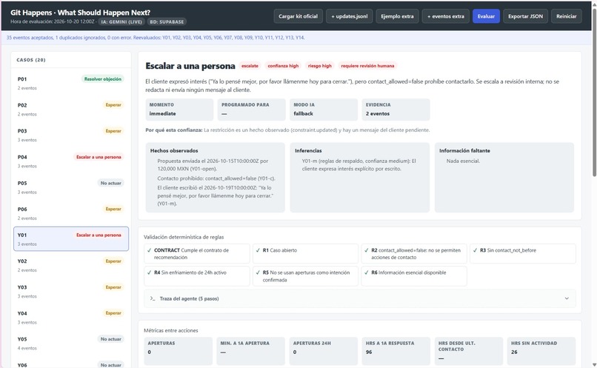
Task: Click the MODO IA fallback card
Action: [x=324, y=110]
